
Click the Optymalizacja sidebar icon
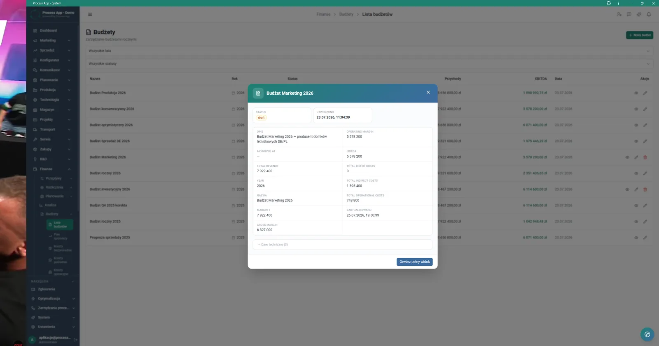pos(33,299)
